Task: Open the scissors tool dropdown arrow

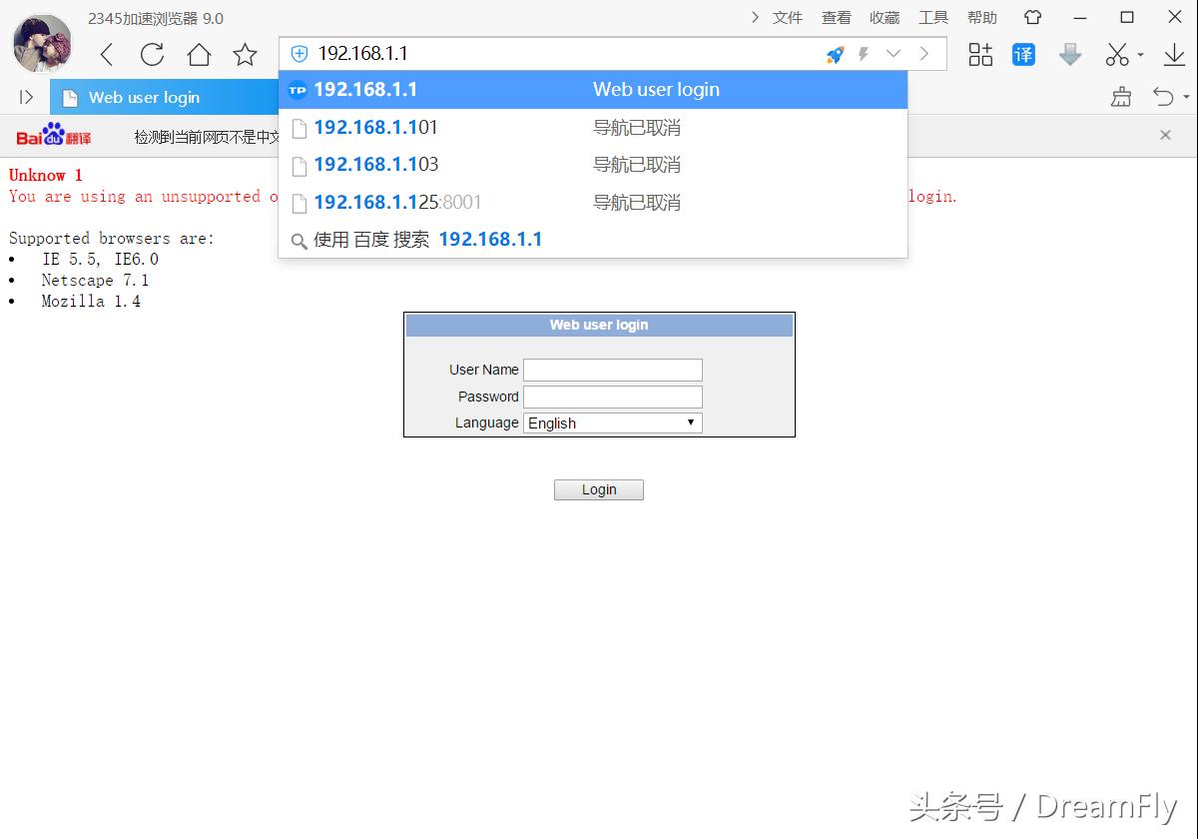Action: (x=1138, y=55)
